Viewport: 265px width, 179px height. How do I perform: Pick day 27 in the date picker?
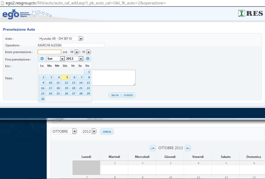tap(73, 93)
